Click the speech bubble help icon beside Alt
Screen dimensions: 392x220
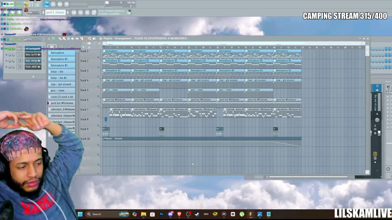click(94, 12)
